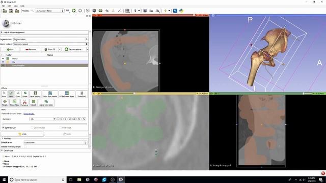The image size is (326, 183).
Task: Select the Paint effect
Action: click(11, 94)
